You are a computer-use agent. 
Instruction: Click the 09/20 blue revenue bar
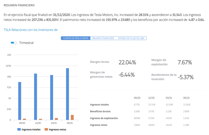click(x=20, y=101)
